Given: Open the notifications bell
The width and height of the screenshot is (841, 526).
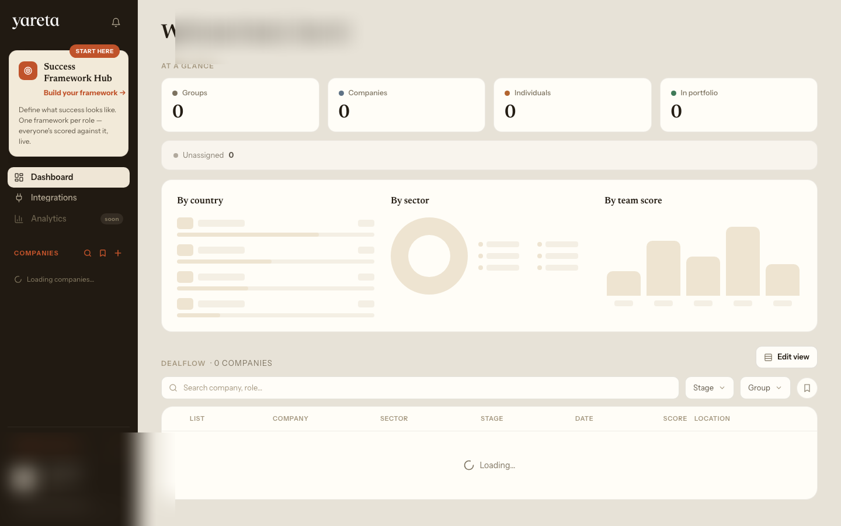Looking at the screenshot, I should [x=116, y=22].
